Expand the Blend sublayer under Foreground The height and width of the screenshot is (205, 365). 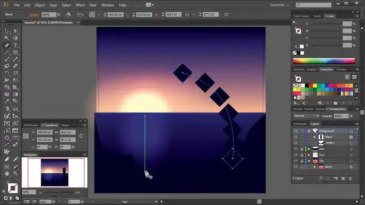tap(315, 137)
